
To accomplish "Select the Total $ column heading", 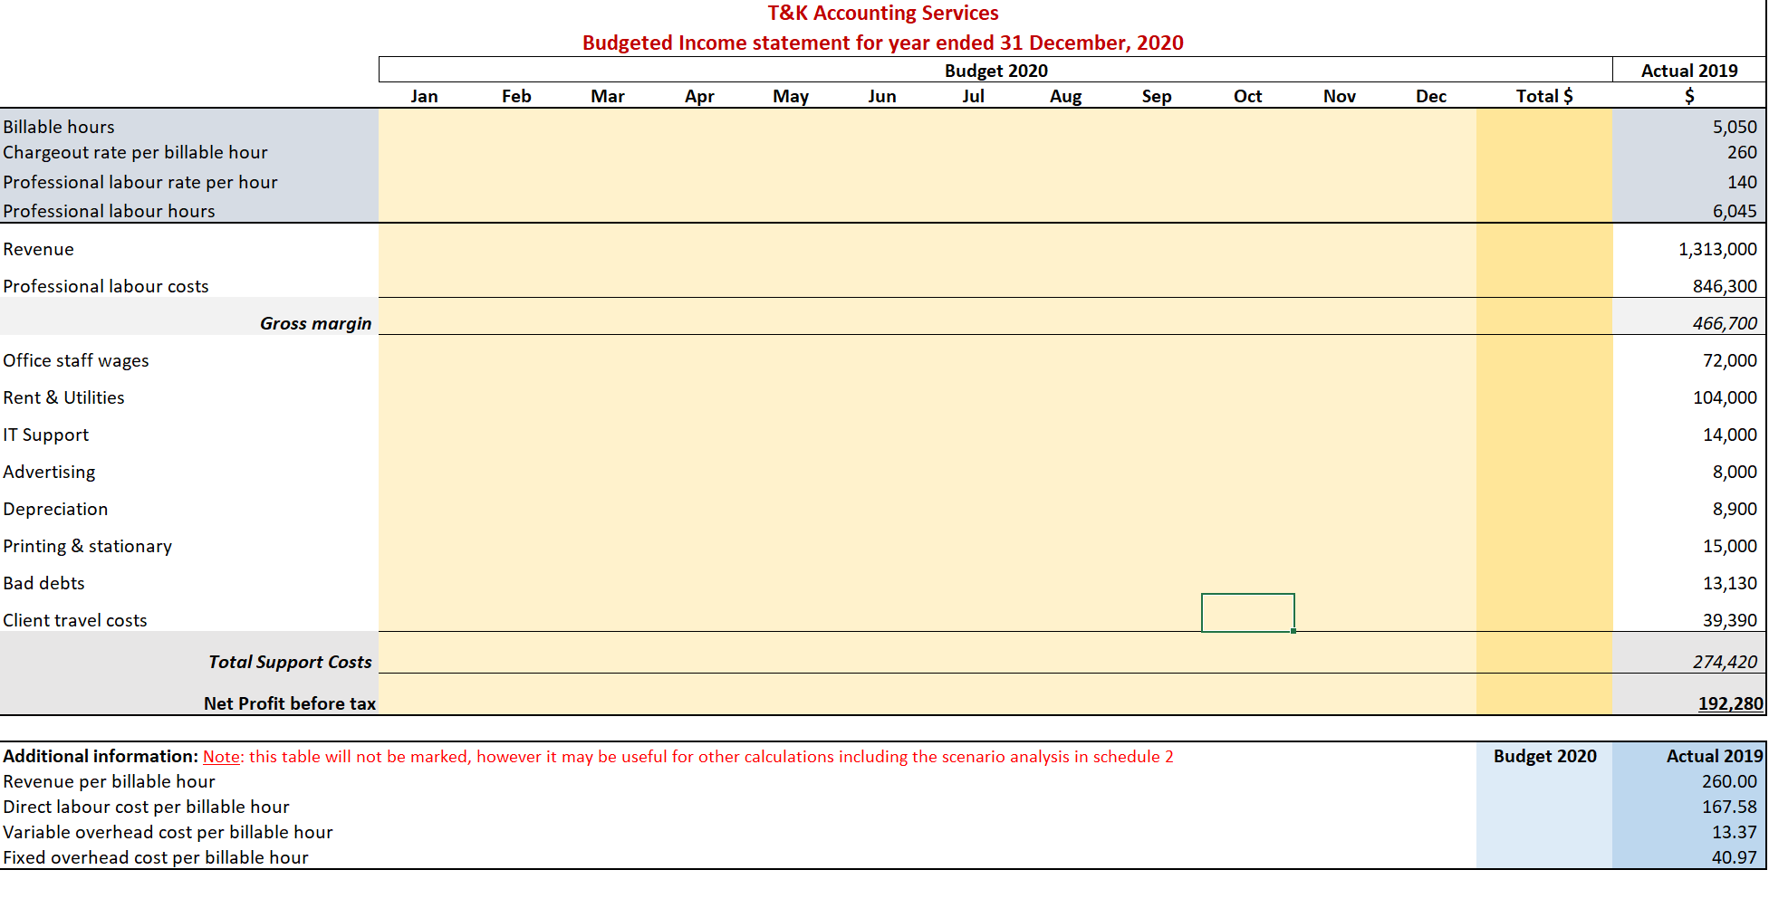I will tap(1544, 96).
